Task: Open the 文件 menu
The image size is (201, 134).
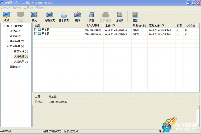Action: (x=5, y=7)
